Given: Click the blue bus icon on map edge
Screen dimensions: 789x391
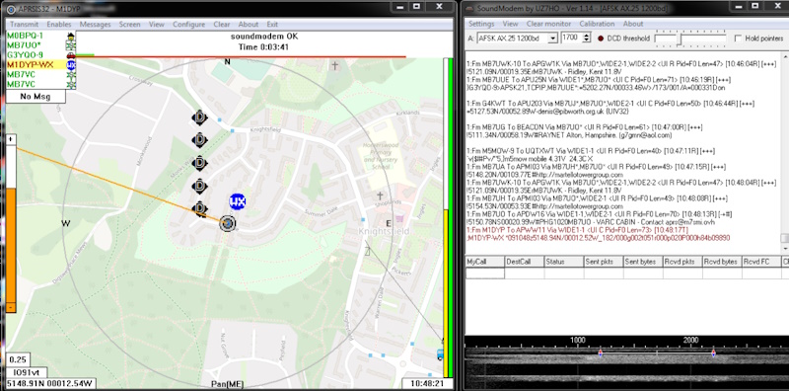Looking at the screenshot, I should [x=440, y=354].
